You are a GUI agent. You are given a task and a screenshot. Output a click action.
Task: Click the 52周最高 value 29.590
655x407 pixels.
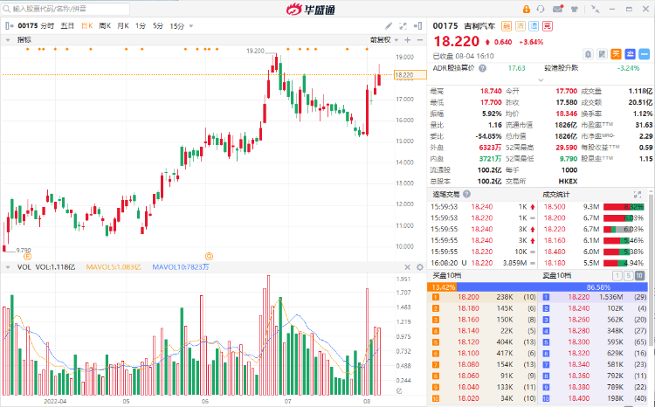pyautogui.click(x=567, y=148)
